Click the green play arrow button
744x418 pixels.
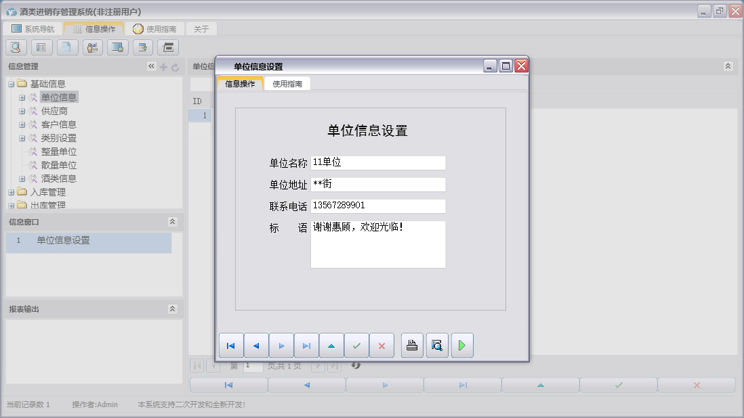point(462,346)
